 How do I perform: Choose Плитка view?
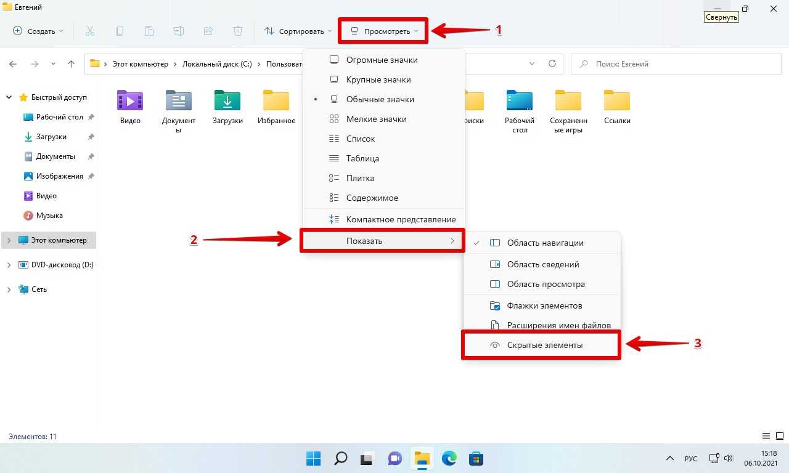pyautogui.click(x=384, y=178)
